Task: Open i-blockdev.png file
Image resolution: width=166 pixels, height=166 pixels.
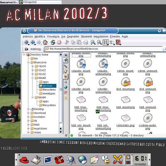Action: 125,120
